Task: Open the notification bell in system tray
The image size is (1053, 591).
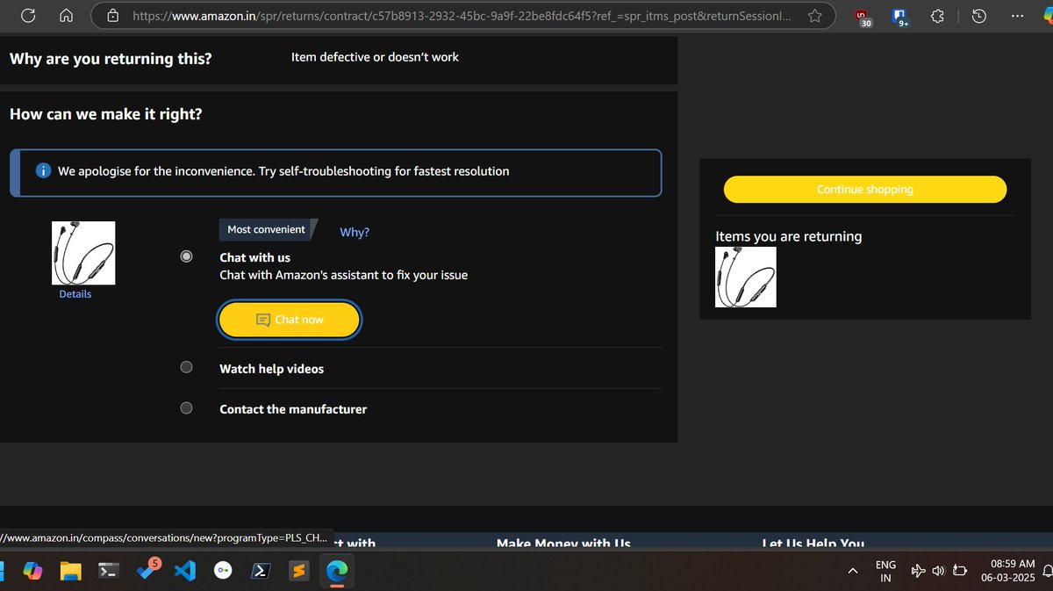Action: click(x=1049, y=572)
